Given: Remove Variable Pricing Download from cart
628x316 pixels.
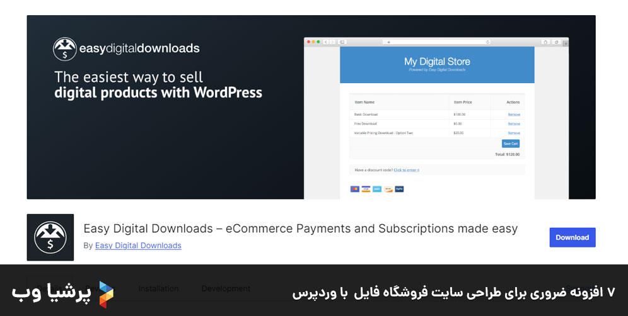Looking at the screenshot, I should pos(514,133).
